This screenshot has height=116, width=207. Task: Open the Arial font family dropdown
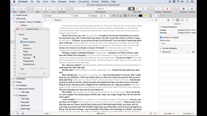[x=82, y=16]
